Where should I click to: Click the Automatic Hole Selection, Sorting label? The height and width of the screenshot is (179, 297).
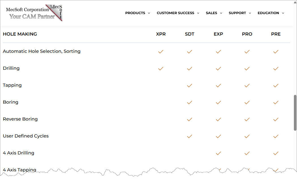point(42,51)
